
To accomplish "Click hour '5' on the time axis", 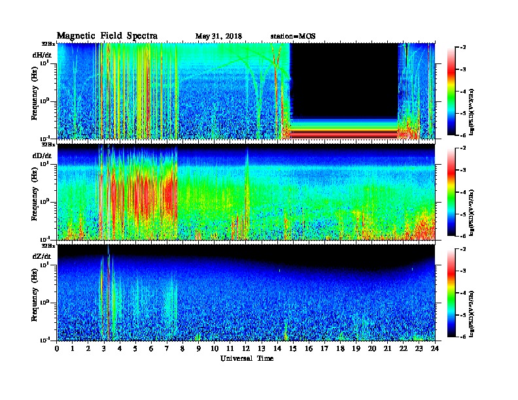I will 135,348.
